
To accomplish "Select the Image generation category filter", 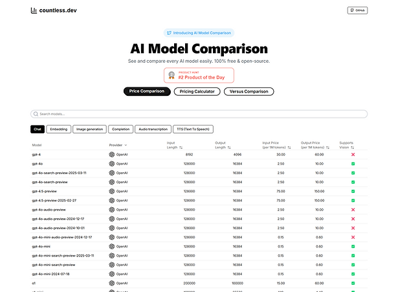I will click(x=89, y=129).
